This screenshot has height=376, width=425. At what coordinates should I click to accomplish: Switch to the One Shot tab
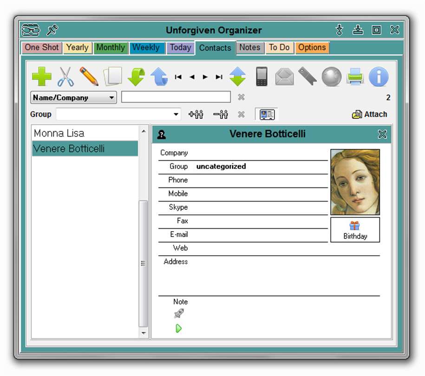pos(42,48)
